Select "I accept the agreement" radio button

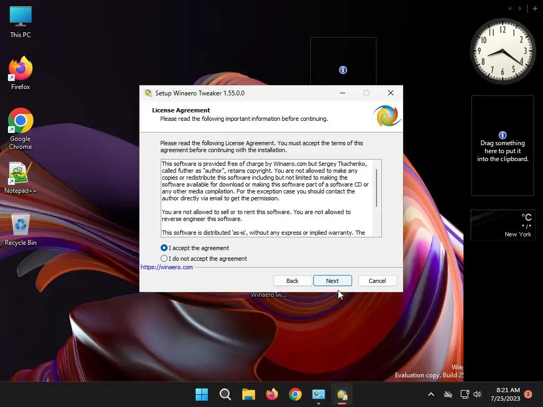coord(164,248)
